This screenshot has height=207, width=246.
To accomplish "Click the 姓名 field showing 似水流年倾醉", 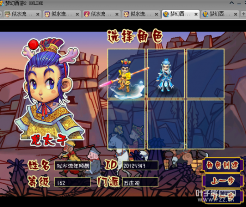I will coord(72,166).
